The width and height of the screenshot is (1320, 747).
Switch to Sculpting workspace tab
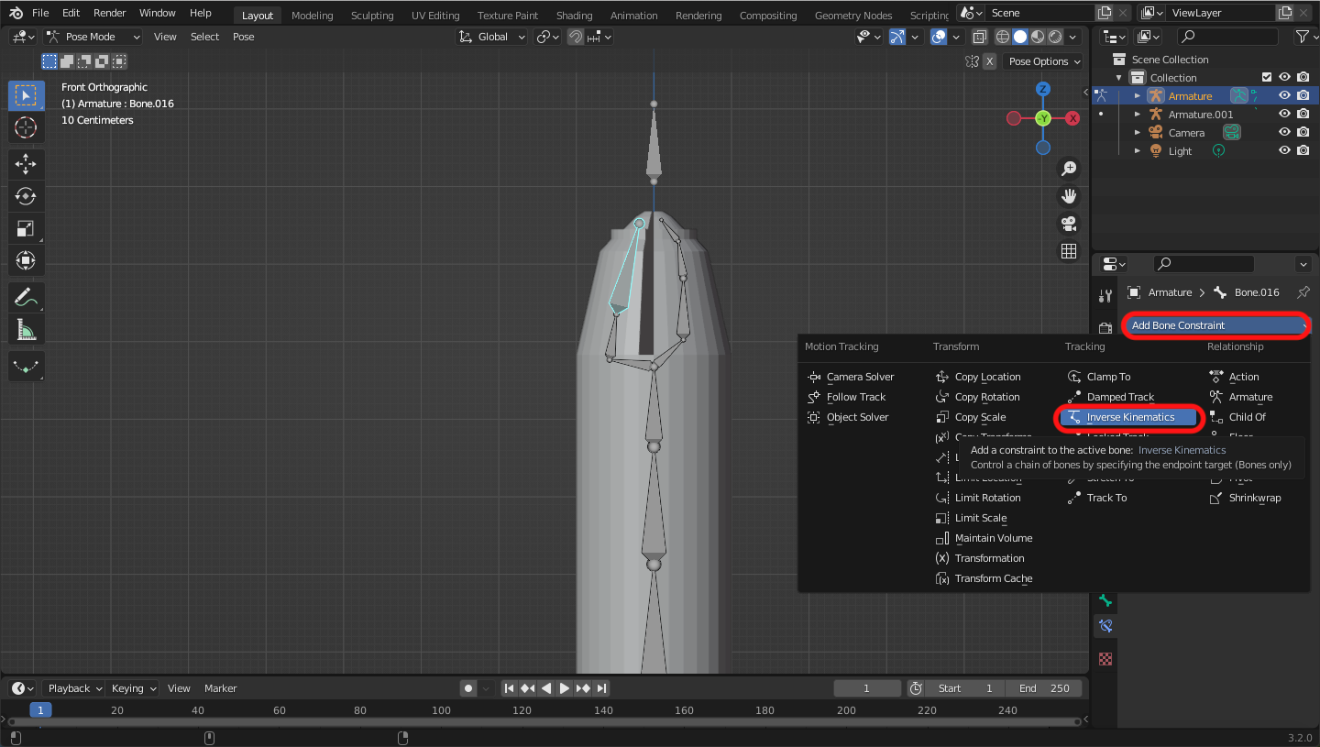(x=372, y=15)
